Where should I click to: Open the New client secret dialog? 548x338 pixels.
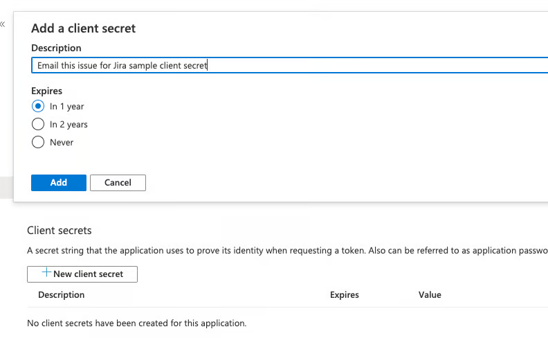coord(82,274)
